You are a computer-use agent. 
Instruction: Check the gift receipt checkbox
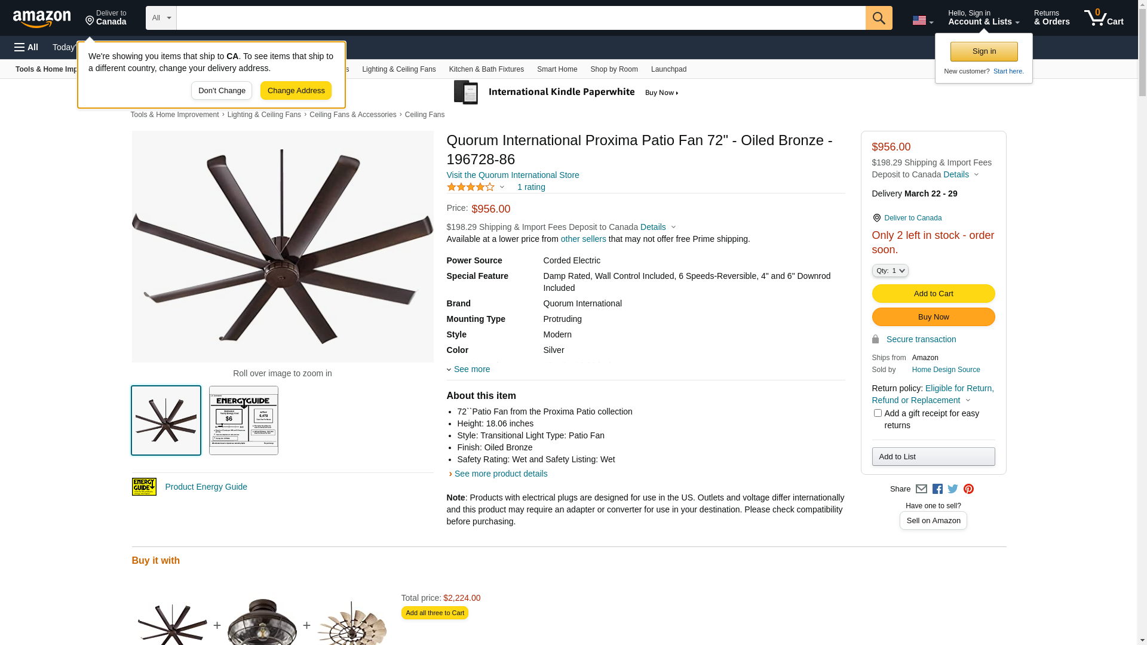[878, 413]
